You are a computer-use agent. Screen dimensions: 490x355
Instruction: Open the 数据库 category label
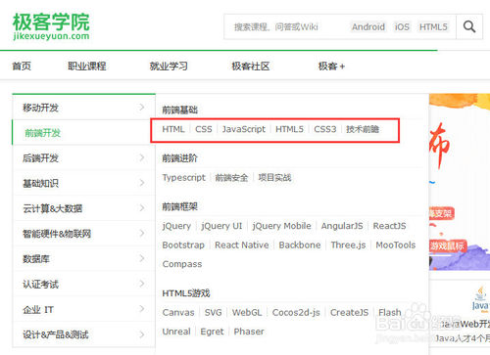click(x=36, y=259)
